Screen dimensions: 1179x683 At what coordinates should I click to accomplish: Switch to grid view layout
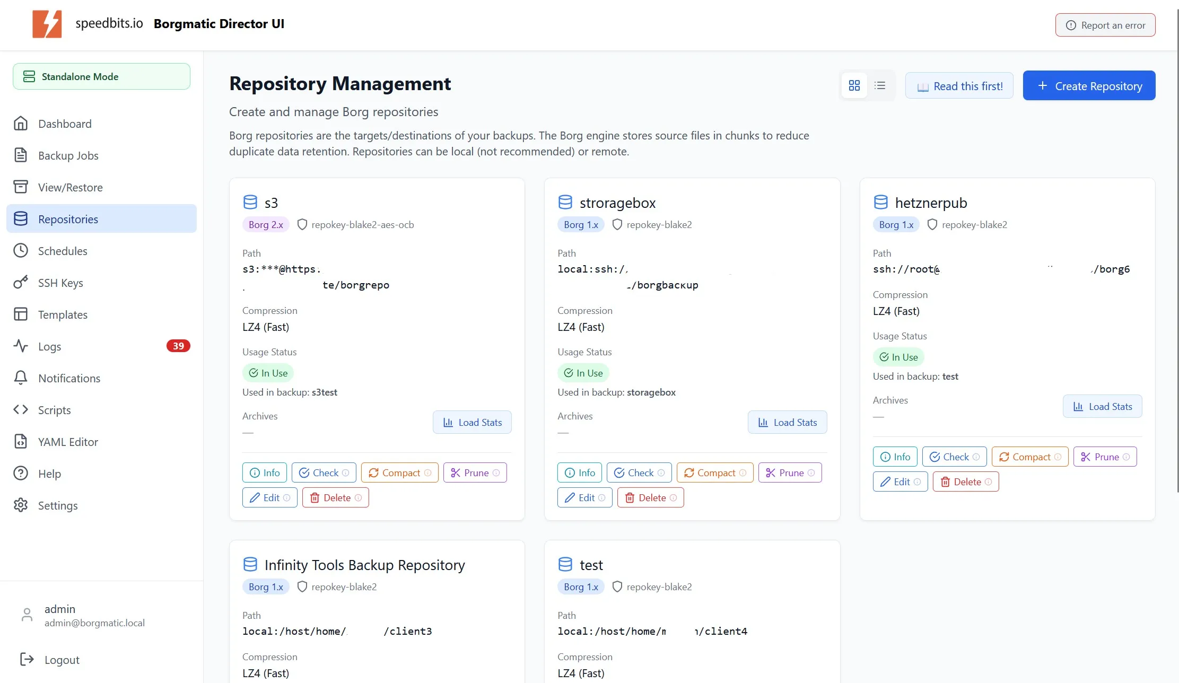854,85
